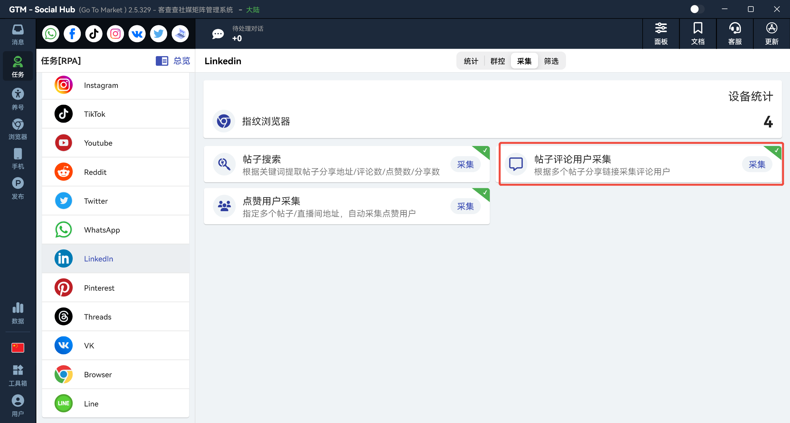Screen dimensions: 790x423
Task: Open the 发布 publish sidebar section
Action: point(18,188)
